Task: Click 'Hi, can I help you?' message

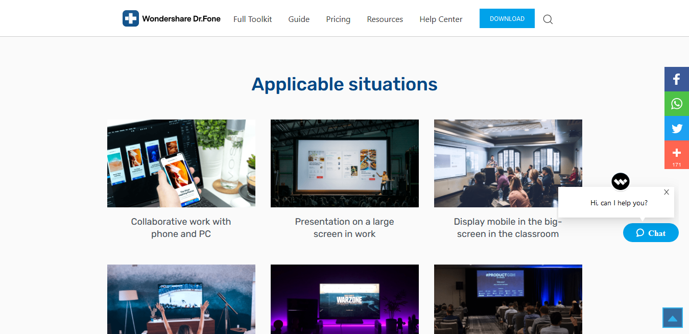Action: (x=619, y=203)
